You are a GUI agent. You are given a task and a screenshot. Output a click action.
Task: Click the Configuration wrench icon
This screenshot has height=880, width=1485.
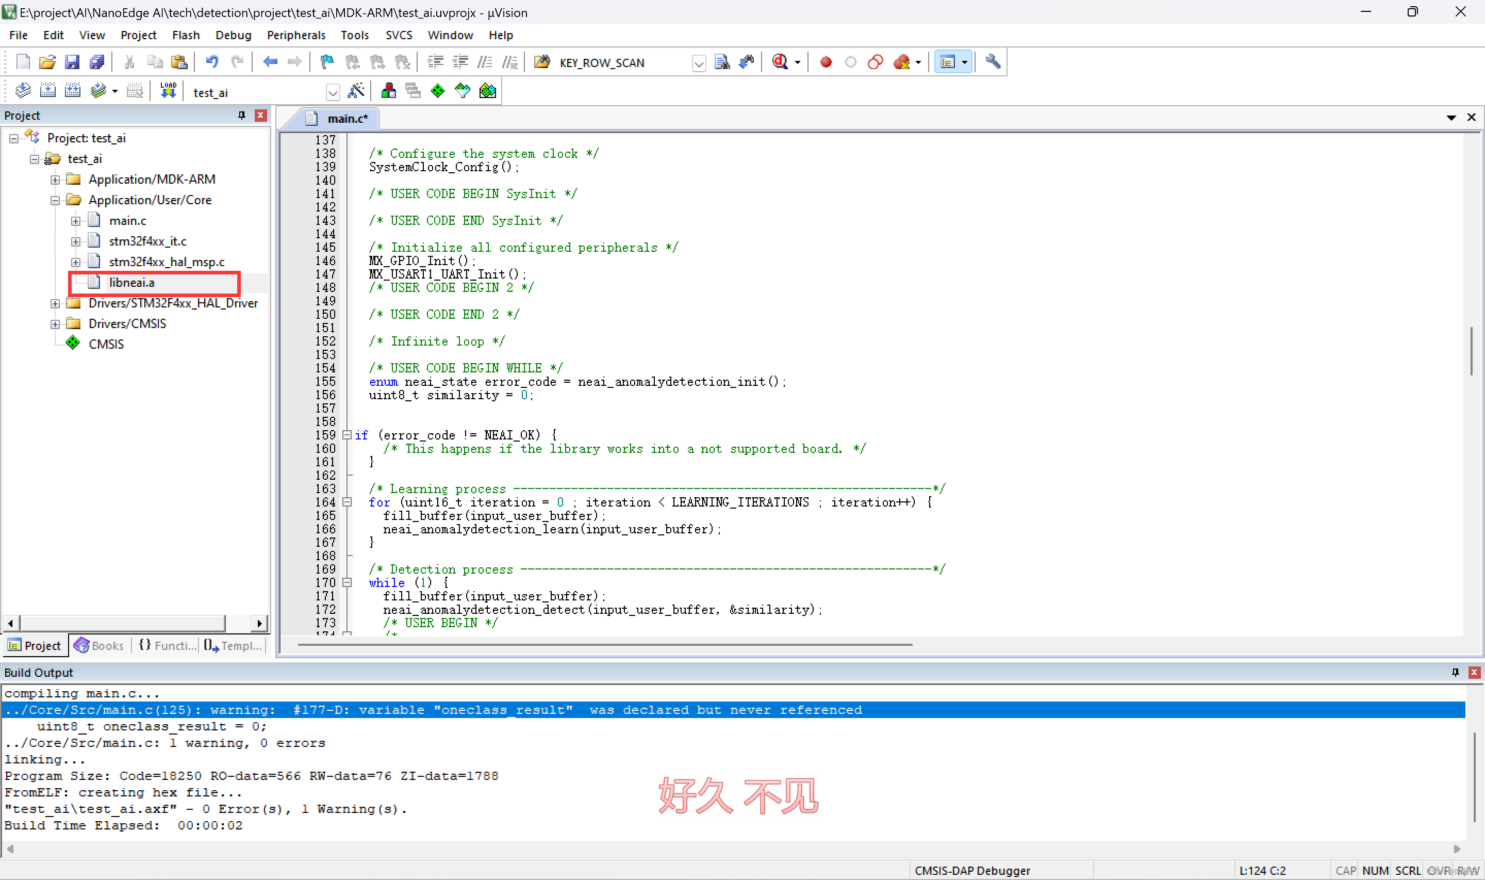(993, 62)
